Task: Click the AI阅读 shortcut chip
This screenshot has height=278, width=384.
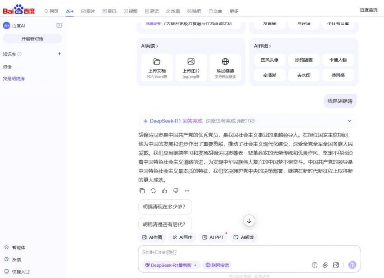Action: [244, 237]
